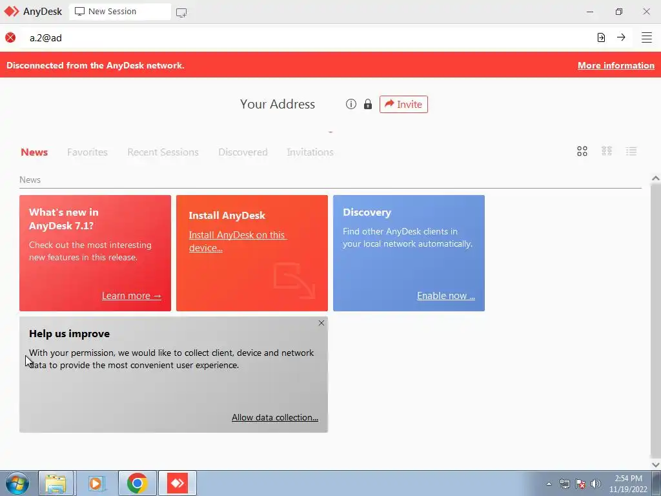Click the red disconnected status icon
This screenshot has width=661, height=496.
coord(10,37)
